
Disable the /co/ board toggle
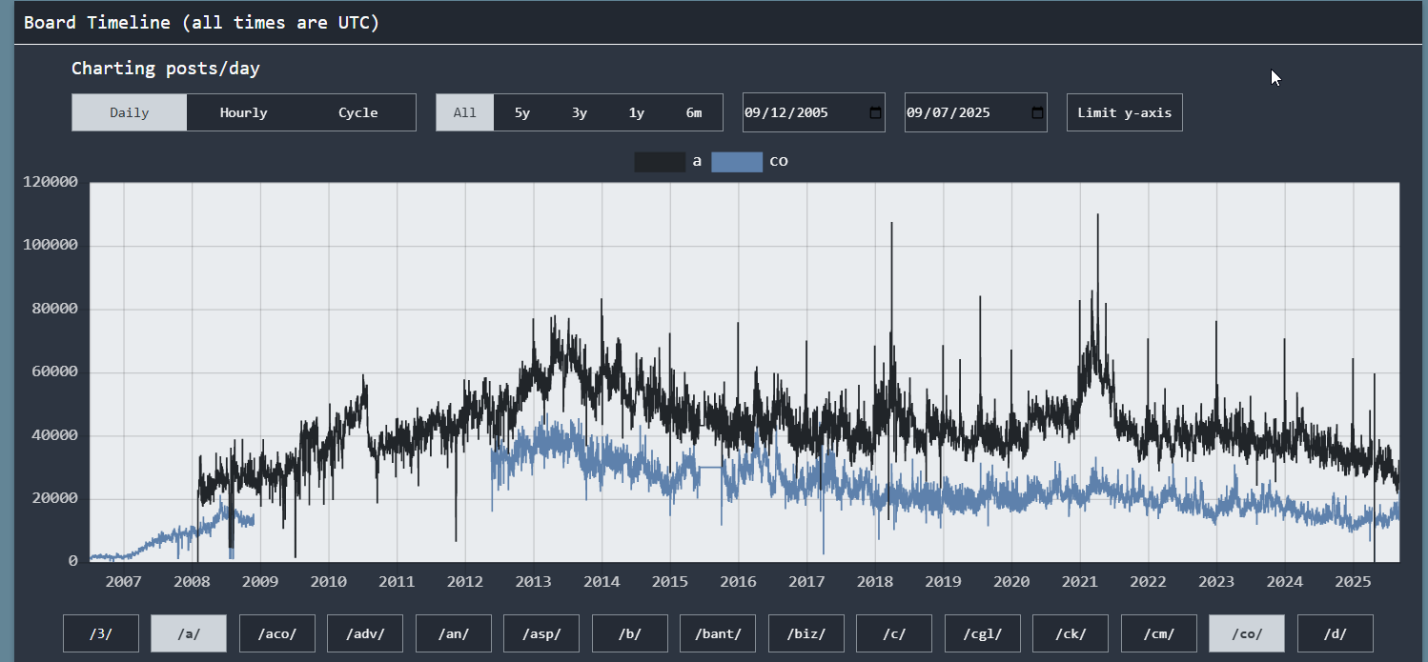tap(1246, 633)
